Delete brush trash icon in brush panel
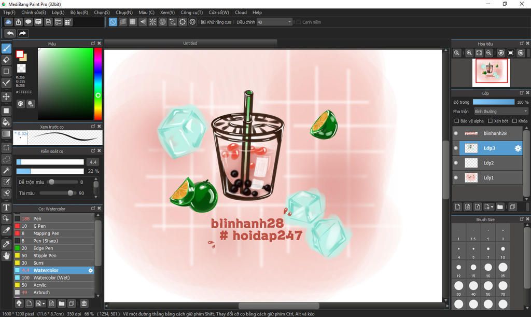Screen dimensions: 531x317 pos(84,304)
